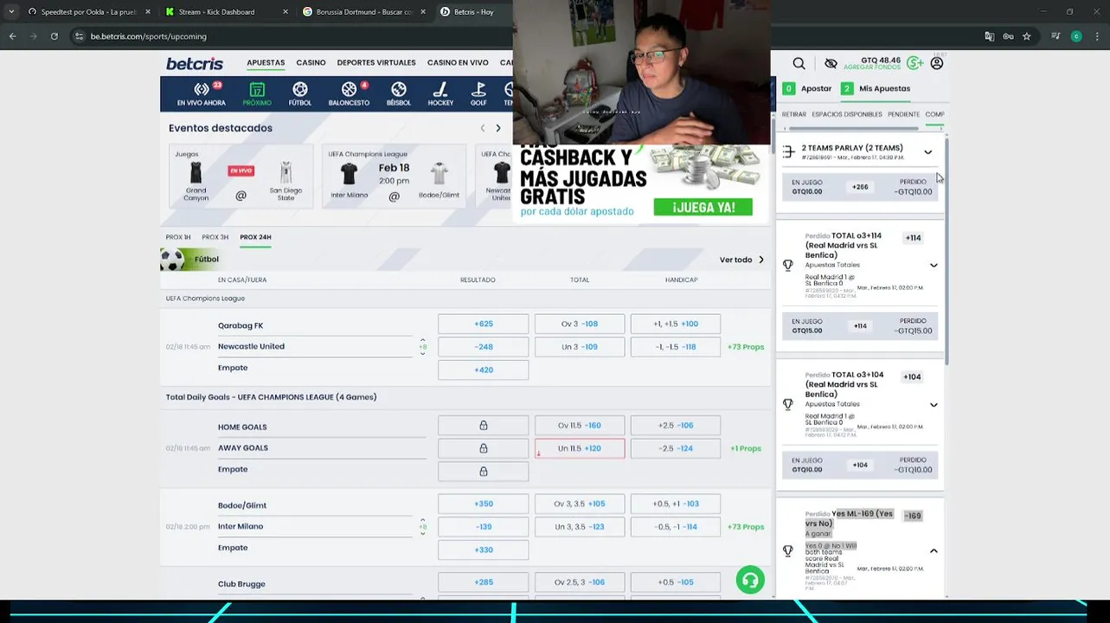Select the Próximo calendar icon
Viewport: 1110px width, 623px height.
[257, 94]
